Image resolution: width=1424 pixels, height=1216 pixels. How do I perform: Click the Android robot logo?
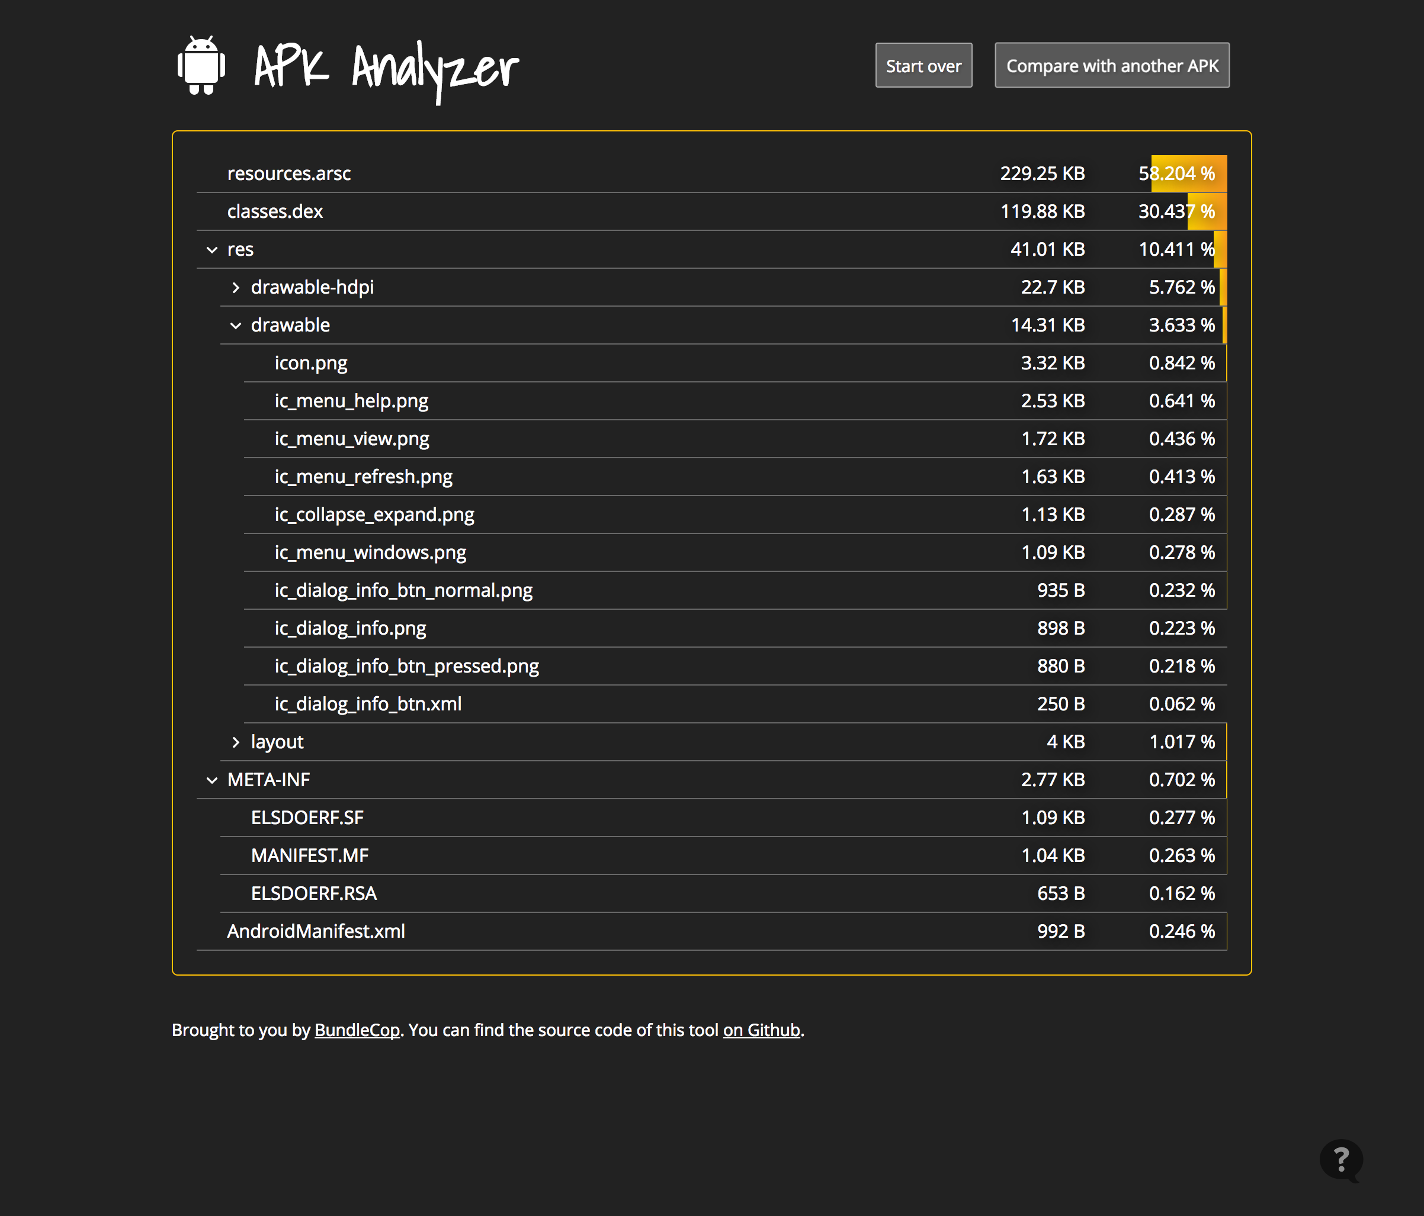coord(202,66)
